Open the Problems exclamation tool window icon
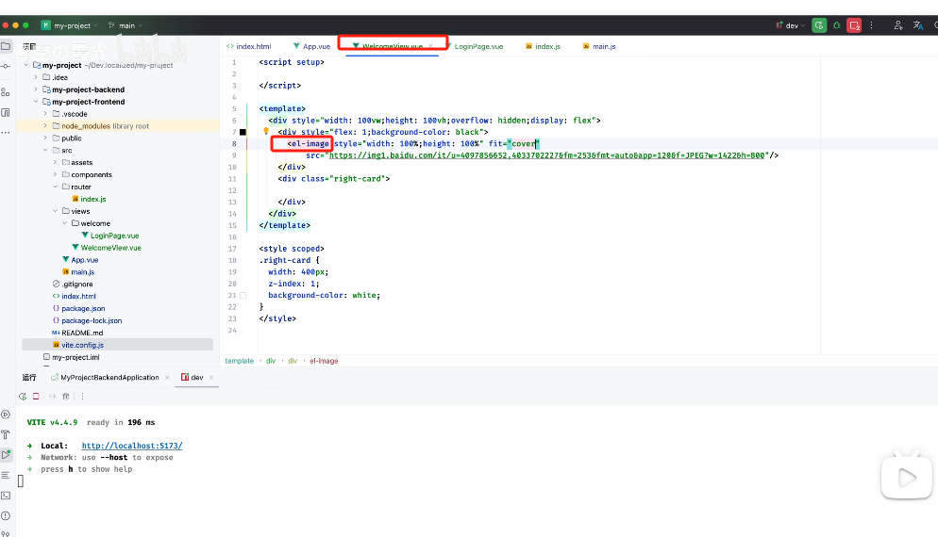The height and width of the screenshot is (537, 938). coord(6,515)
